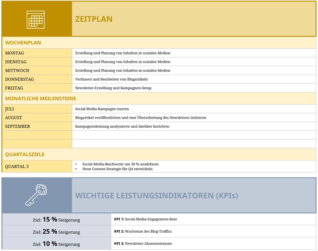Select the WICHTIGE LEISTUNGSINDIKATOREN (KPIs) heading
The image size is (318, 251).
tap(156, 196)
